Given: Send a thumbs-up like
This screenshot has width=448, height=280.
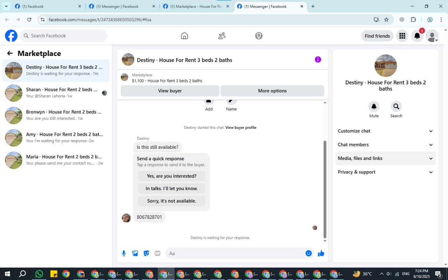Looking at the screenshot, I should tap(321, 253).
